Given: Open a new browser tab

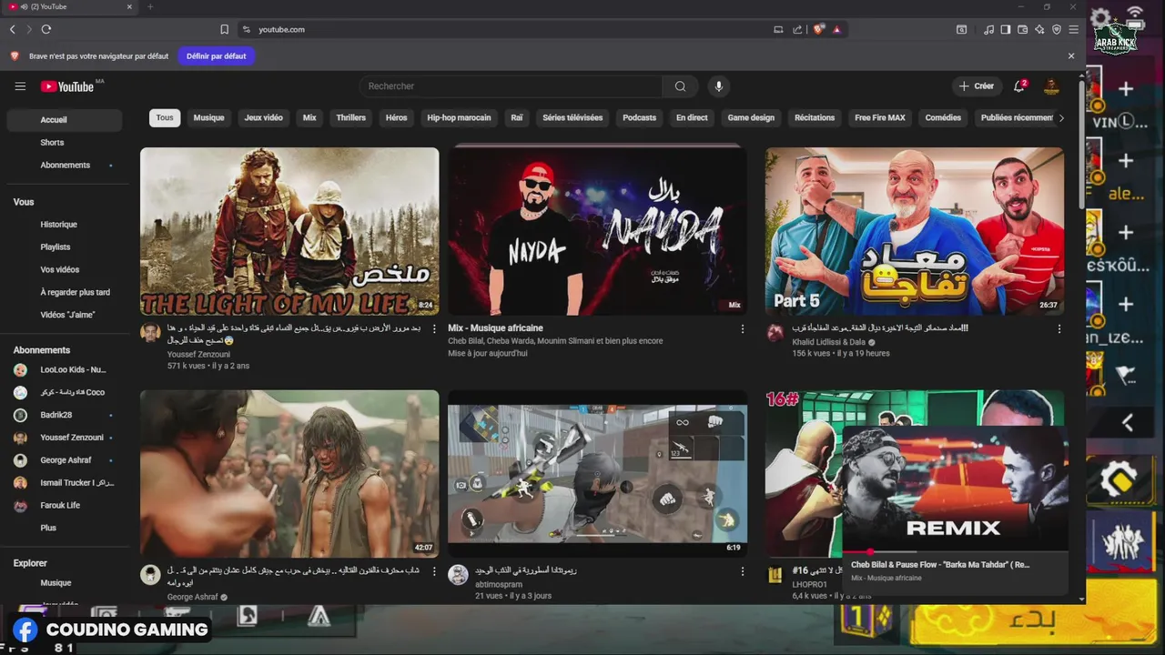Looking at the screenshot, I should point(150,6).
